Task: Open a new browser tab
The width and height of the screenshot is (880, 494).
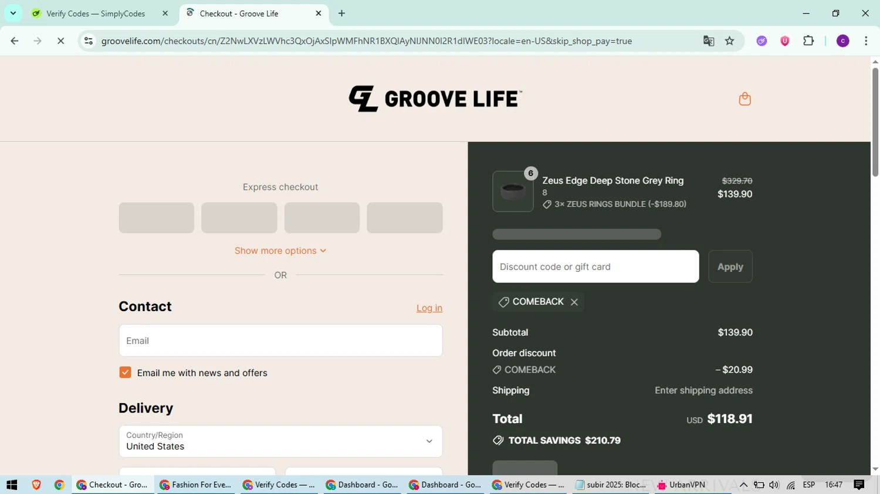Action: (341, 13)
